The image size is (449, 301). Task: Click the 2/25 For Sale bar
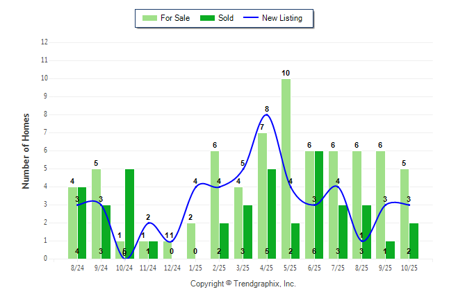click(215, 205)
